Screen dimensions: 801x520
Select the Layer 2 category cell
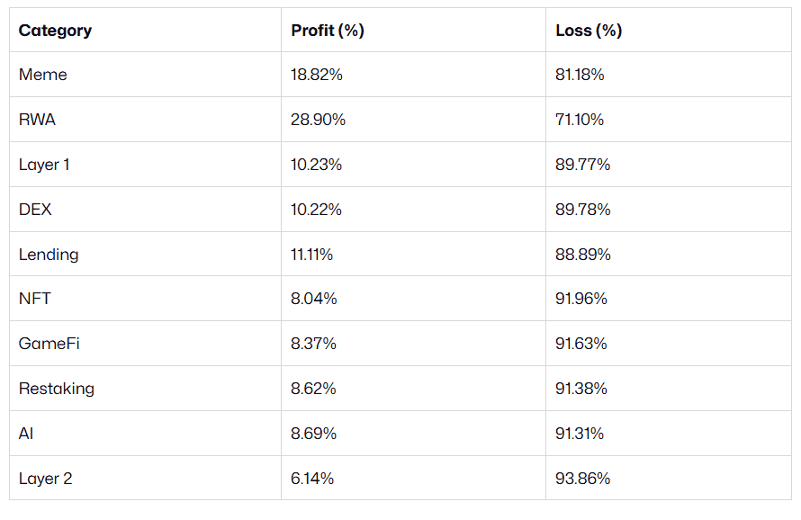45,479
